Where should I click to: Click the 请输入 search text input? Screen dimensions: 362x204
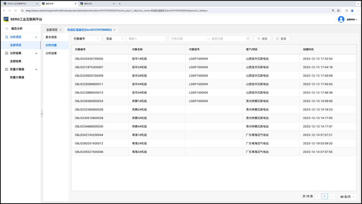[146, 39]
